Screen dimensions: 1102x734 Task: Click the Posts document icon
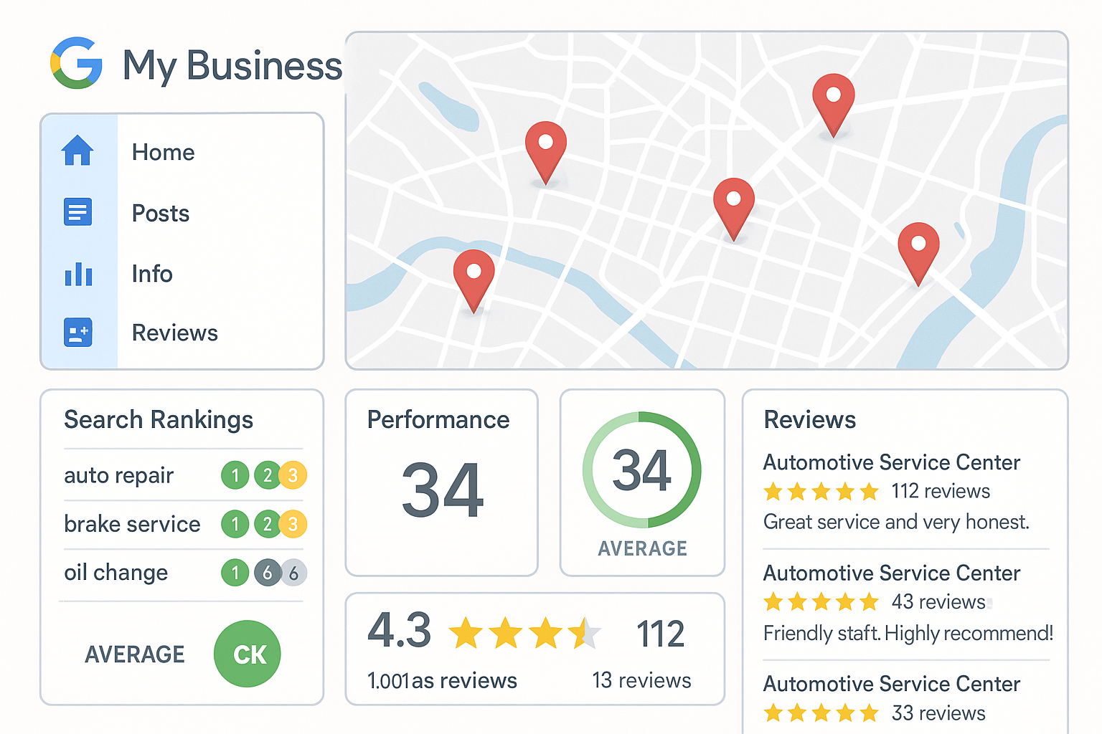point(77,211)
